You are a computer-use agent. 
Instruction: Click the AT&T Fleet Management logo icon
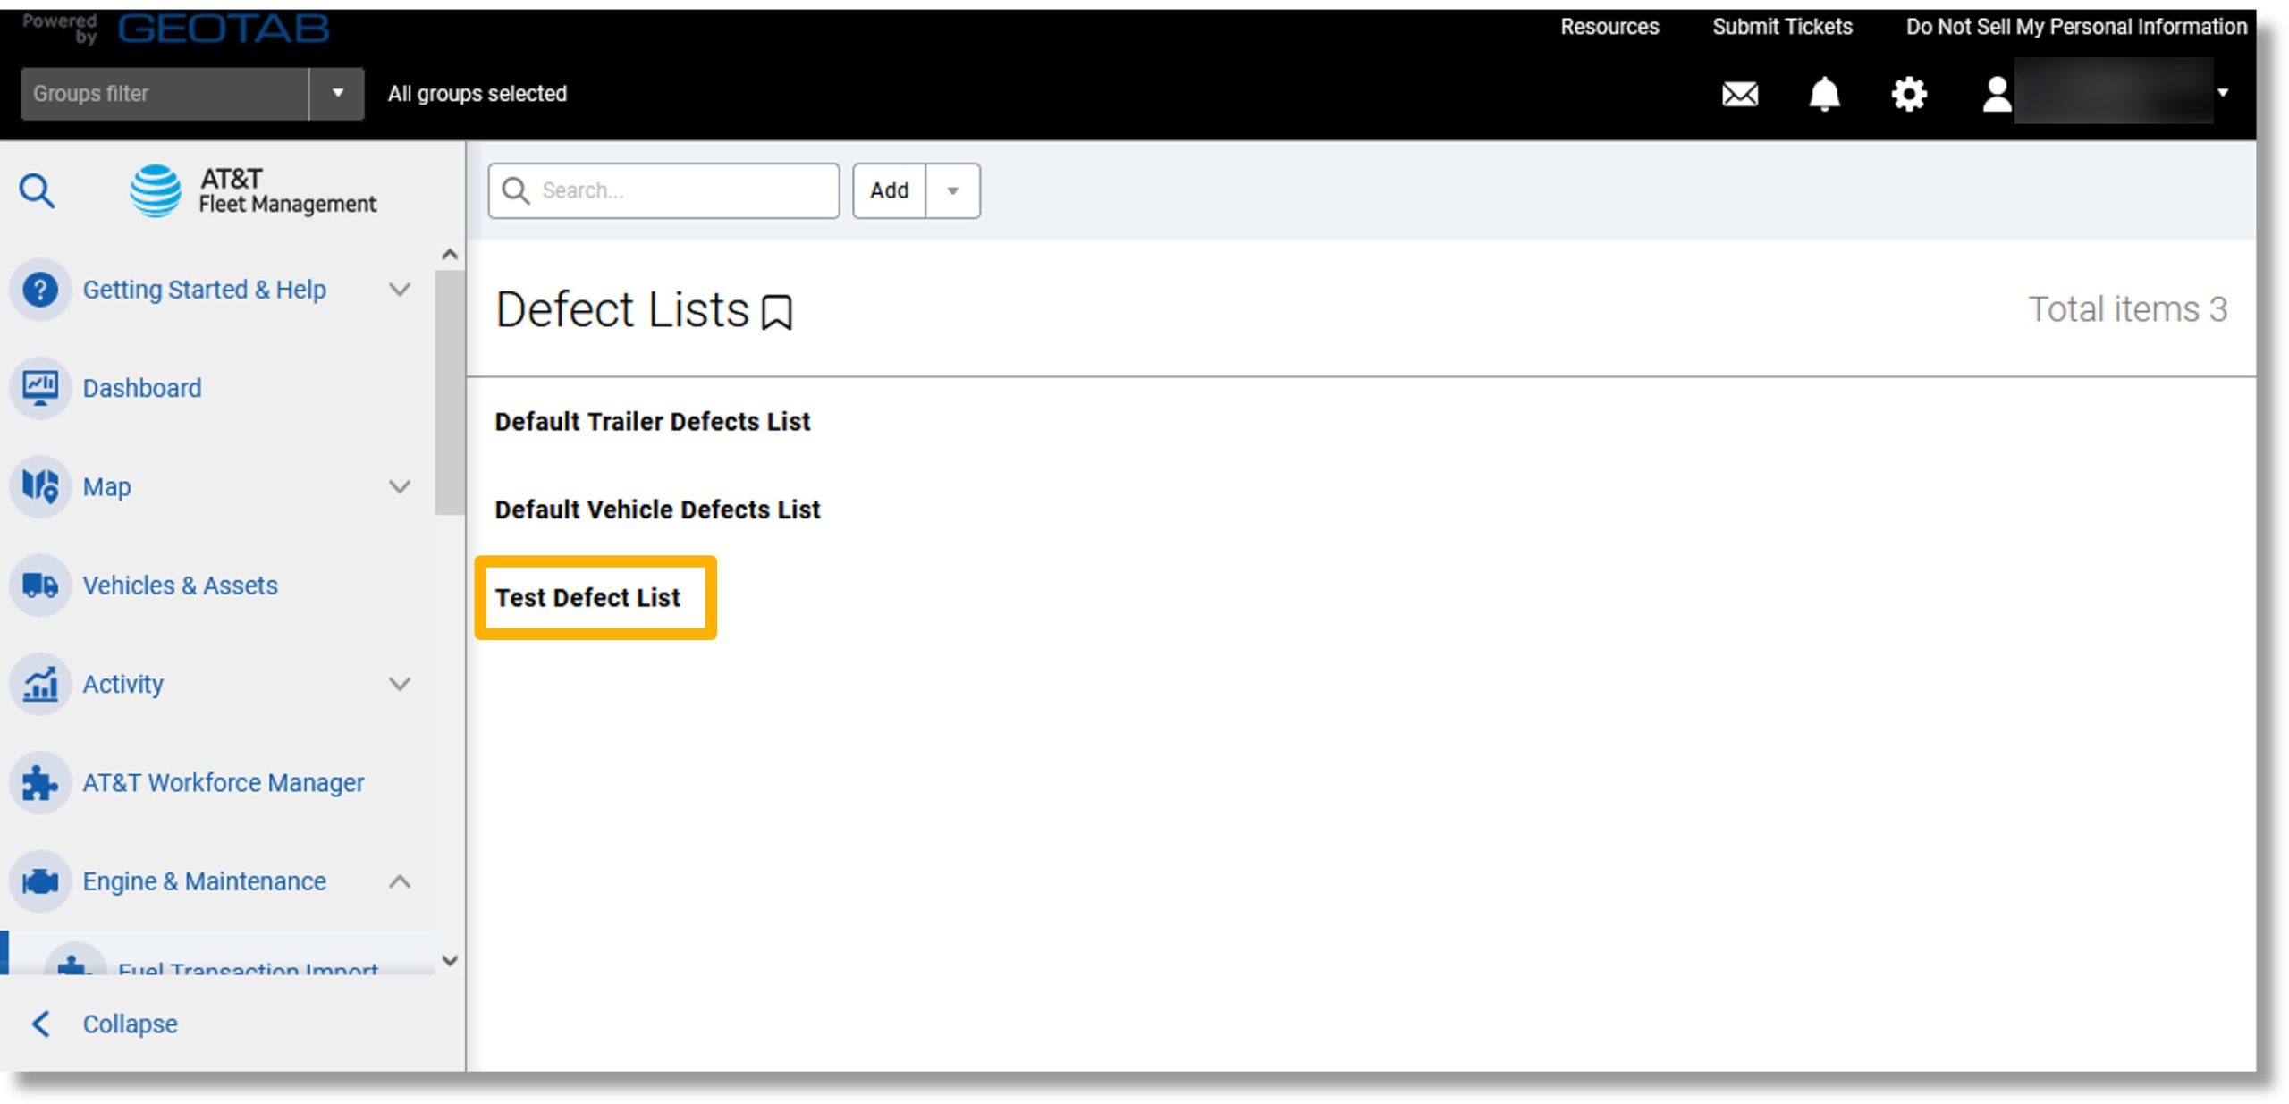point(155,190)
